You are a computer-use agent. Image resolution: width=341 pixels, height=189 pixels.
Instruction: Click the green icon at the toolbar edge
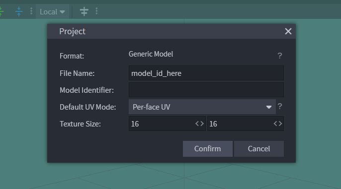pyautogui.click(x=1, y=11)
